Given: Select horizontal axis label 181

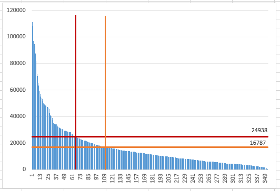Looking at the screenshot, I should [x=153, y=178].
